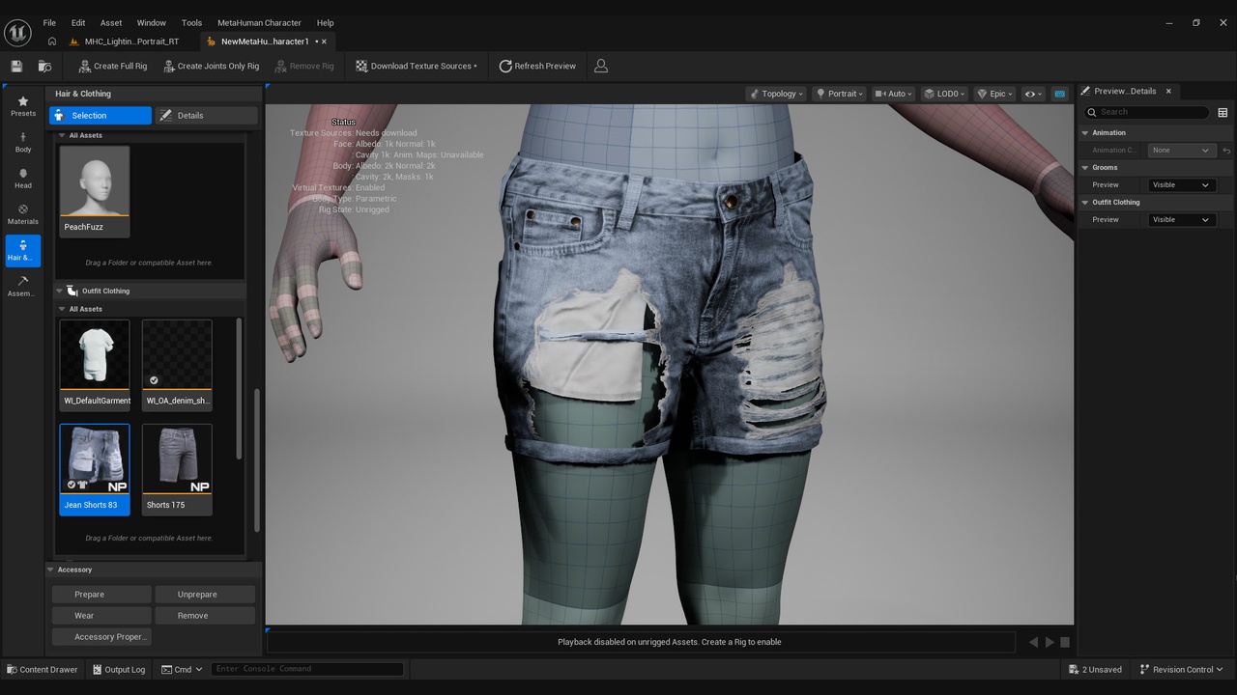The image size is (1237, 695).
Task: Click Create Full Rig button
Action: [x=112, y=66]
